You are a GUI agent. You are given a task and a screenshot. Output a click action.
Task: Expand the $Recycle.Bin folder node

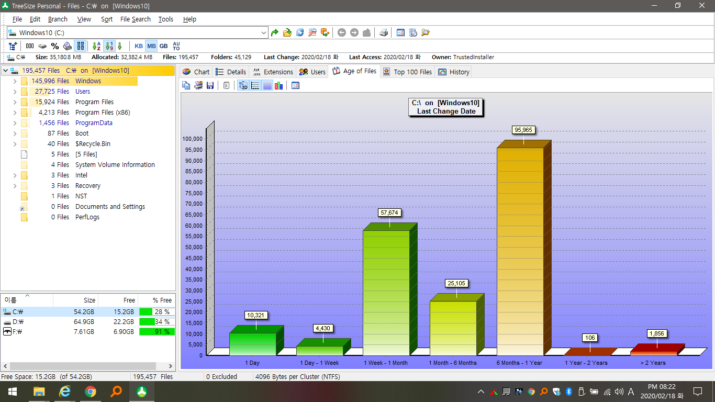(x=15, y=144)
